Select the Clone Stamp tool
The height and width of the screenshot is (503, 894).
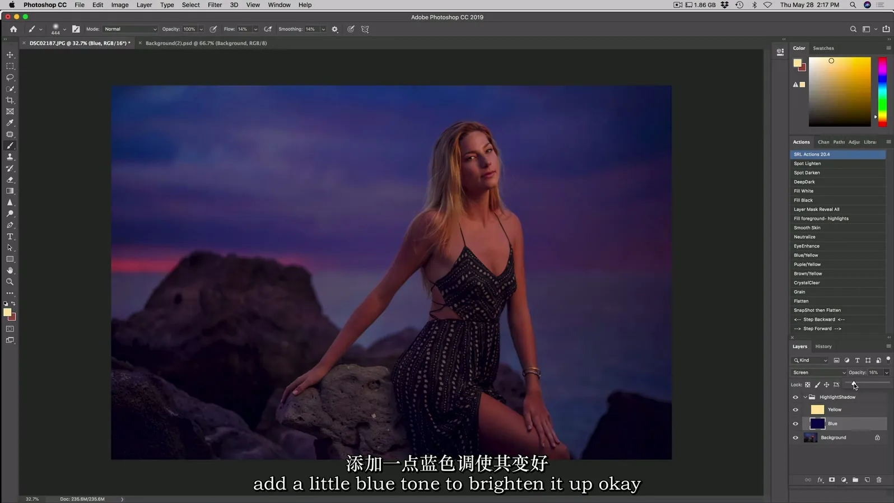10,157
